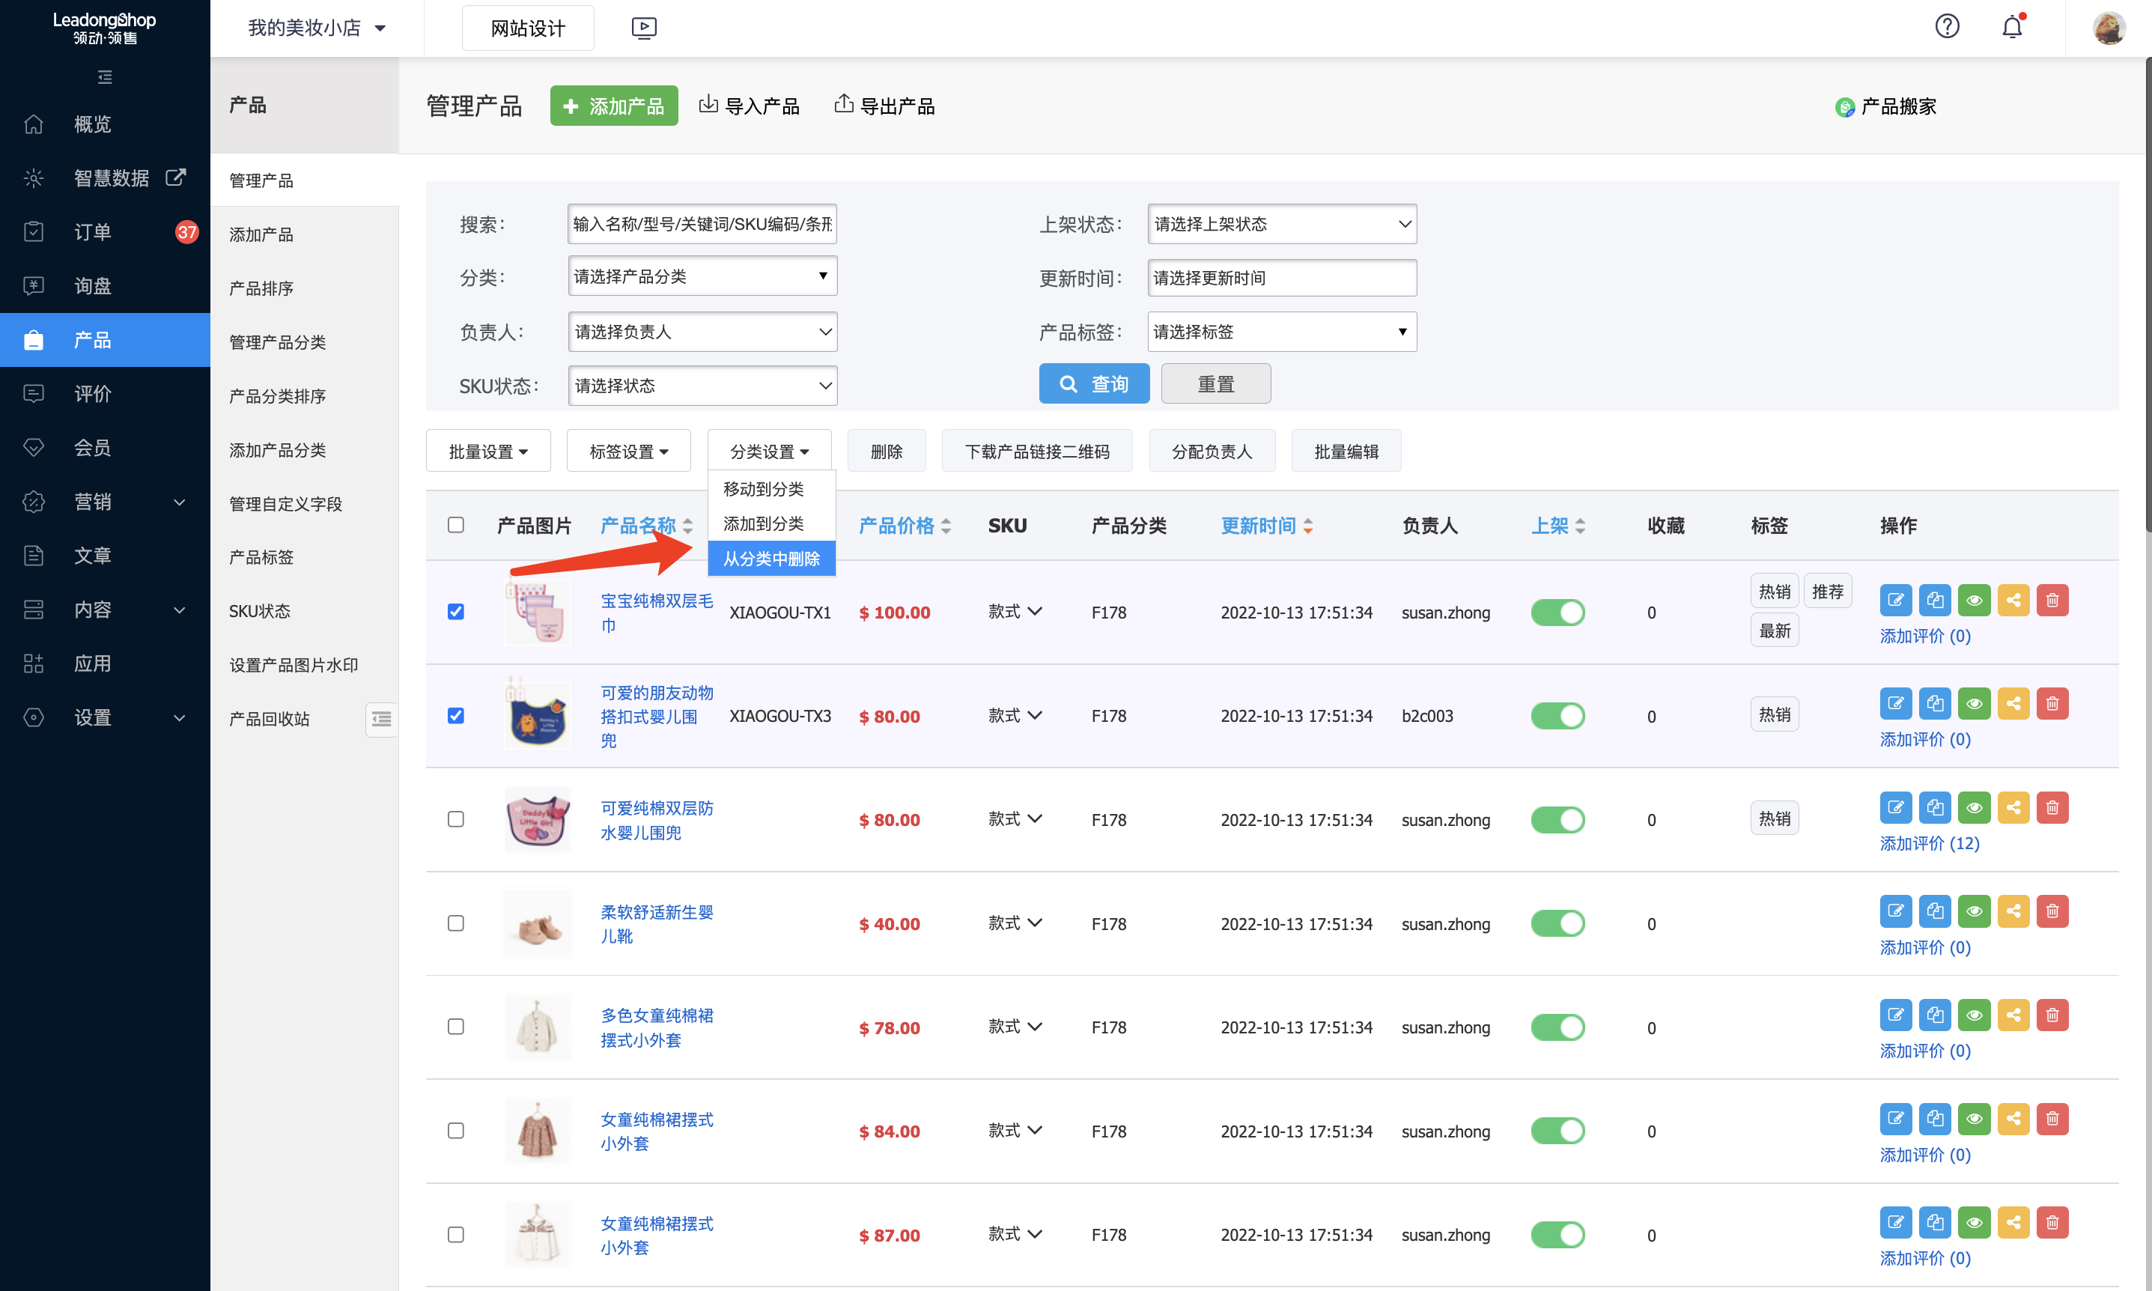Open the 订单 (orders) sidebar icon
2152x1291 pixels.
click(x=33, y=231)
